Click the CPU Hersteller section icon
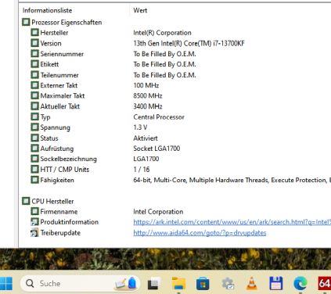Viewport: 331px width, 294px height. 26,201
